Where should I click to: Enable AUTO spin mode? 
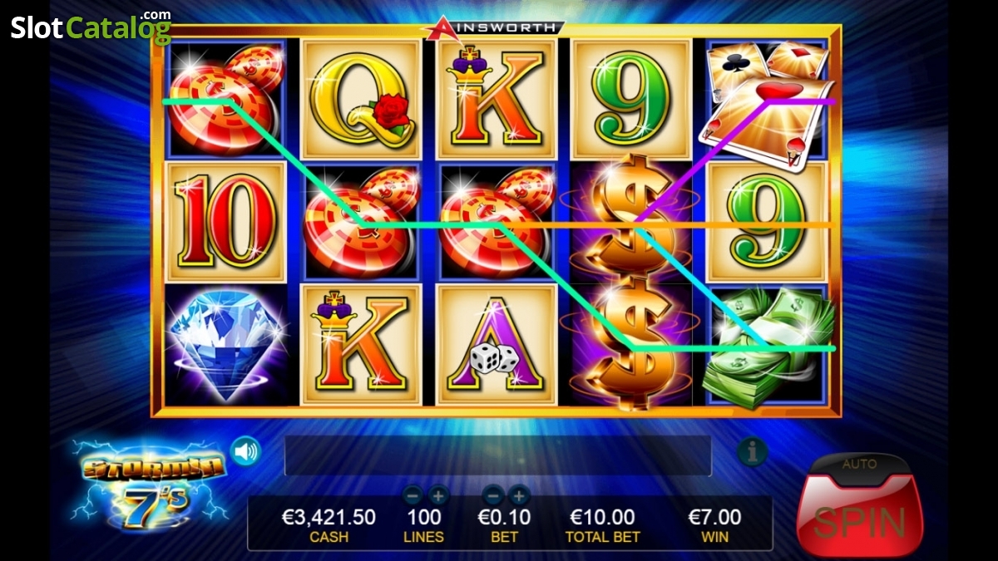[859, 463]
